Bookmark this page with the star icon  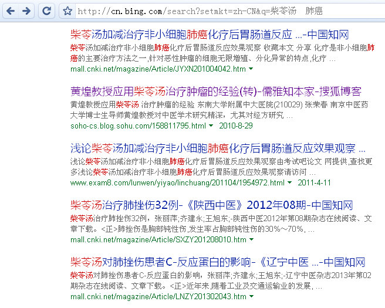pyautogui.click(x=67, y=11)
